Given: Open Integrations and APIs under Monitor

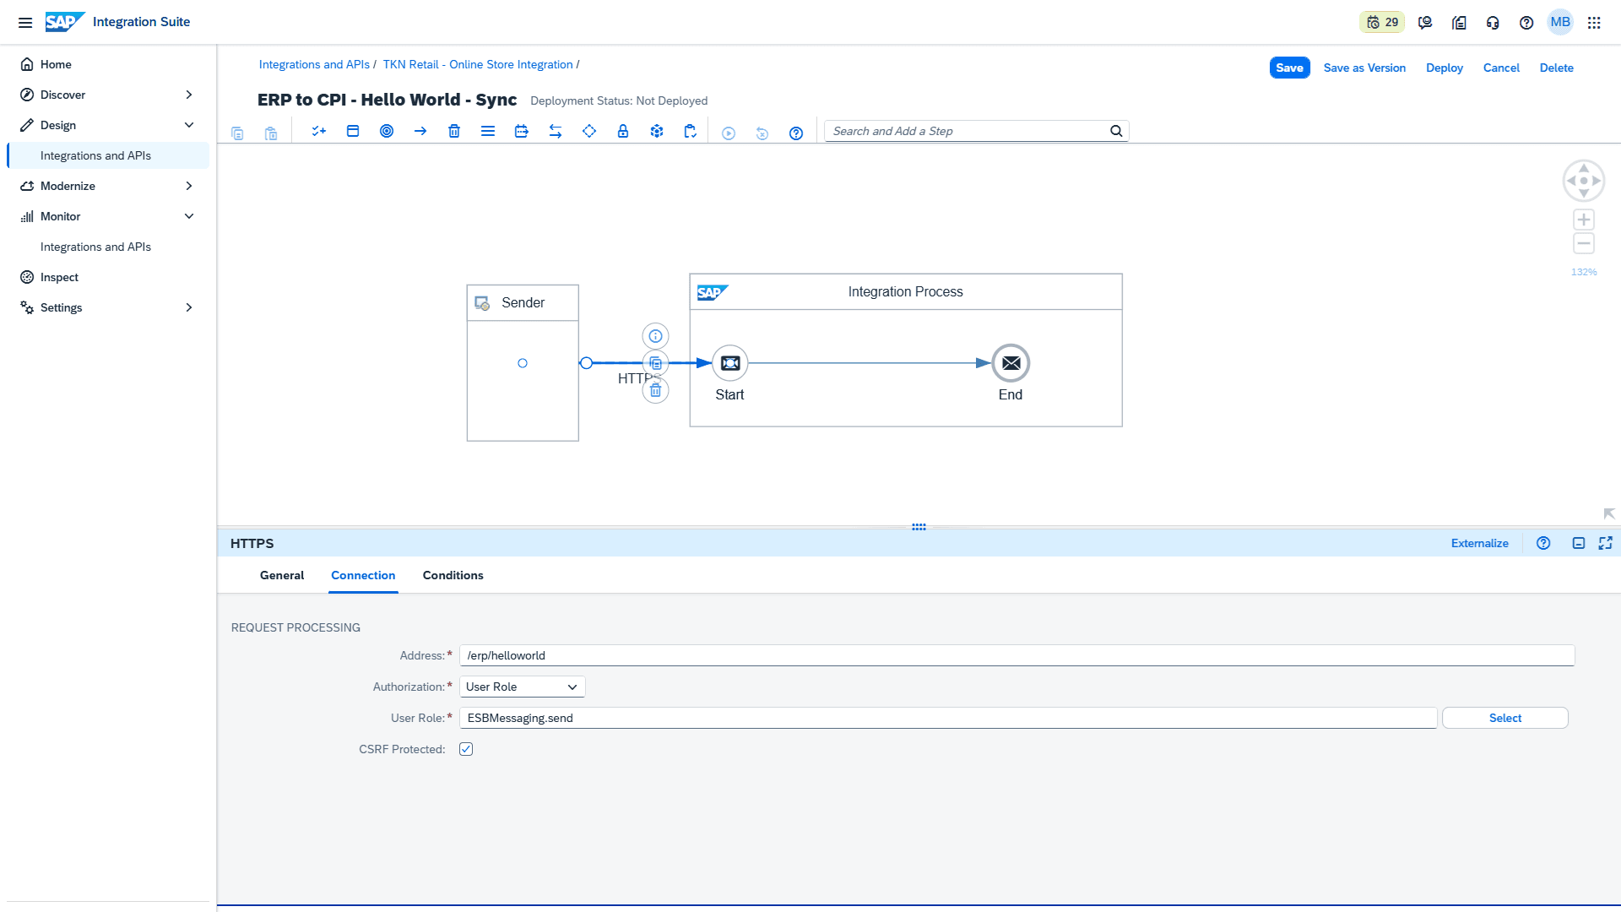Looking at the screenshot, I should click(108, 247).
